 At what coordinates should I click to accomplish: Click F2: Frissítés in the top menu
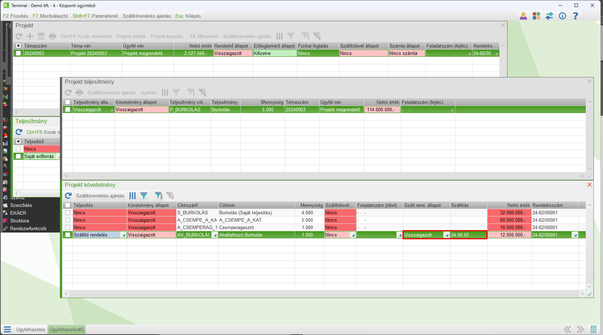(x=16, y=16)
